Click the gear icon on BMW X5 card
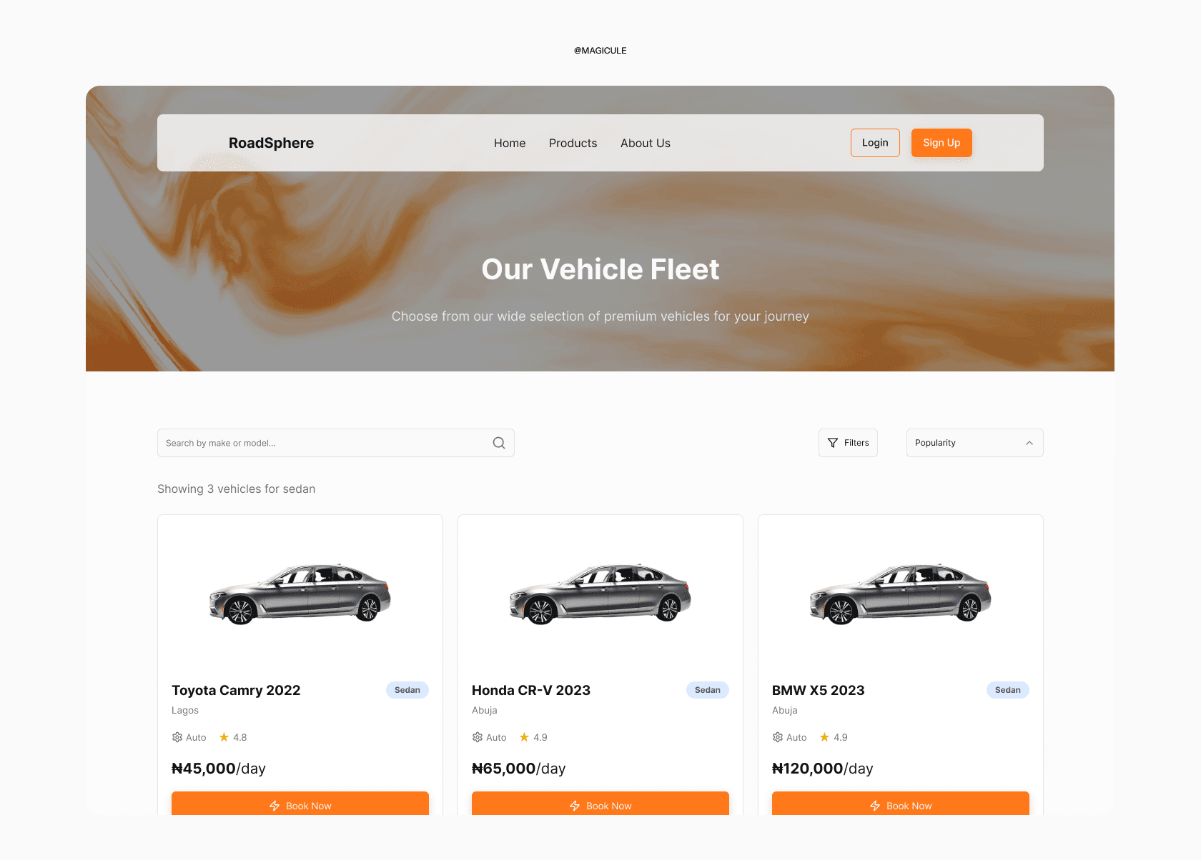The image size is (1201, 860). click(778, 737)
